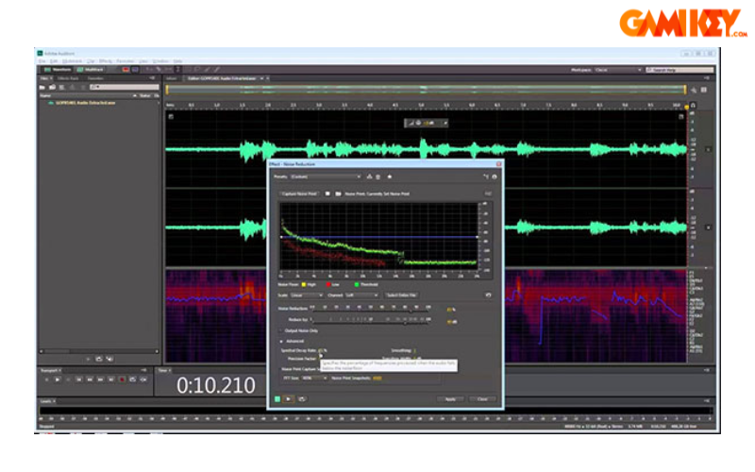Image resolution: width=755 pixels, height=472 pixels.
Task: Open the Presets dropdown
Action: click(x=326, y=177)
